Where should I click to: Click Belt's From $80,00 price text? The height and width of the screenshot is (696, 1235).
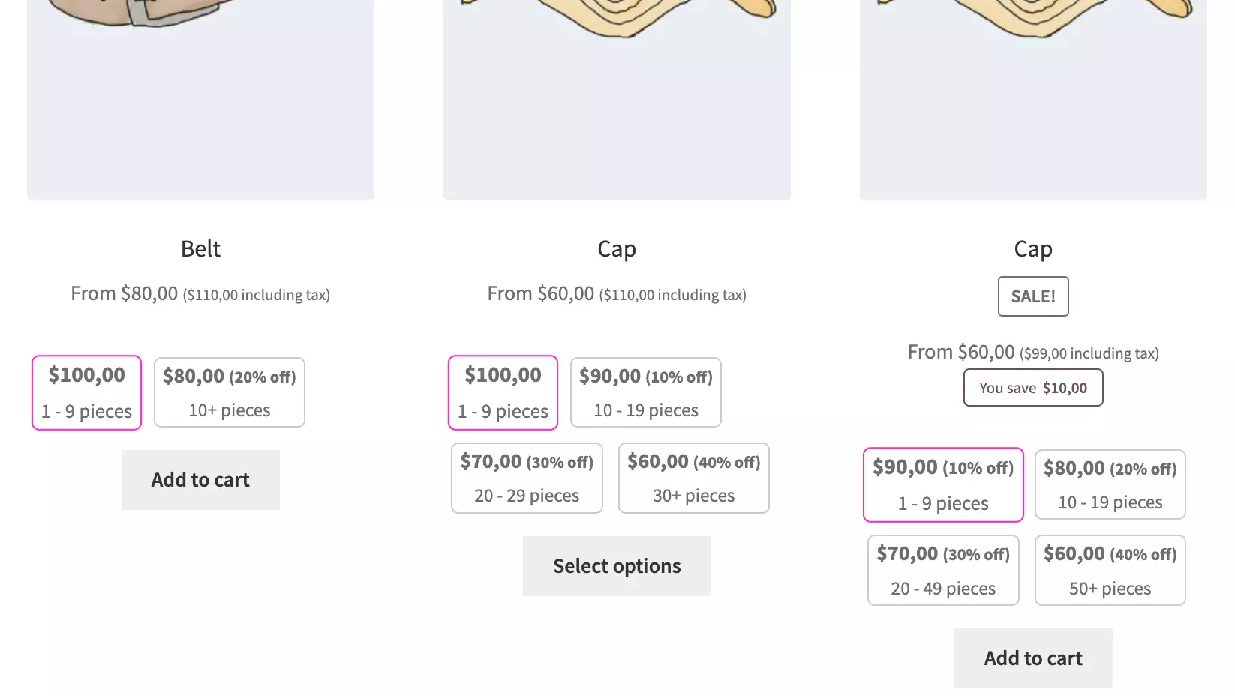(125, 293)
